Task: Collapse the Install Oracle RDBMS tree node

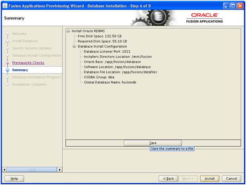Action: (68, 31)
